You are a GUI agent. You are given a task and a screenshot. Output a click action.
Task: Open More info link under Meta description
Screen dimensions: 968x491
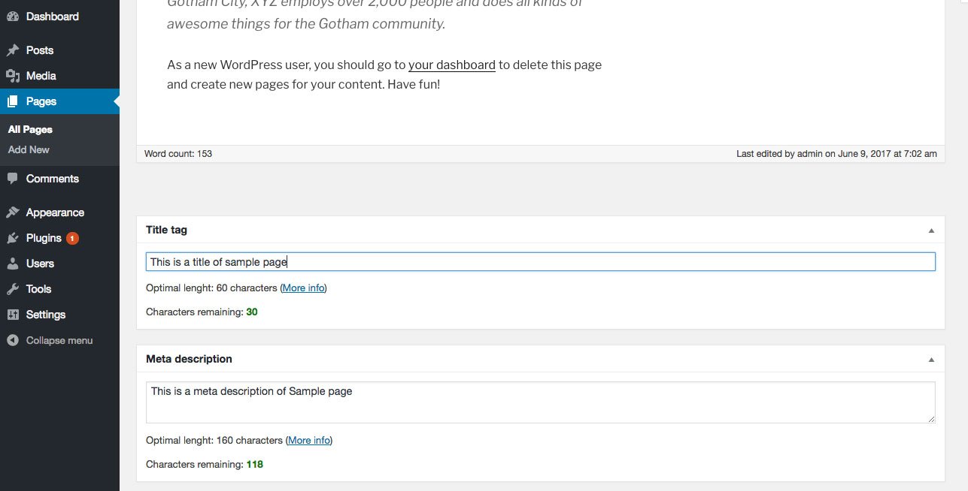(309, 440)
